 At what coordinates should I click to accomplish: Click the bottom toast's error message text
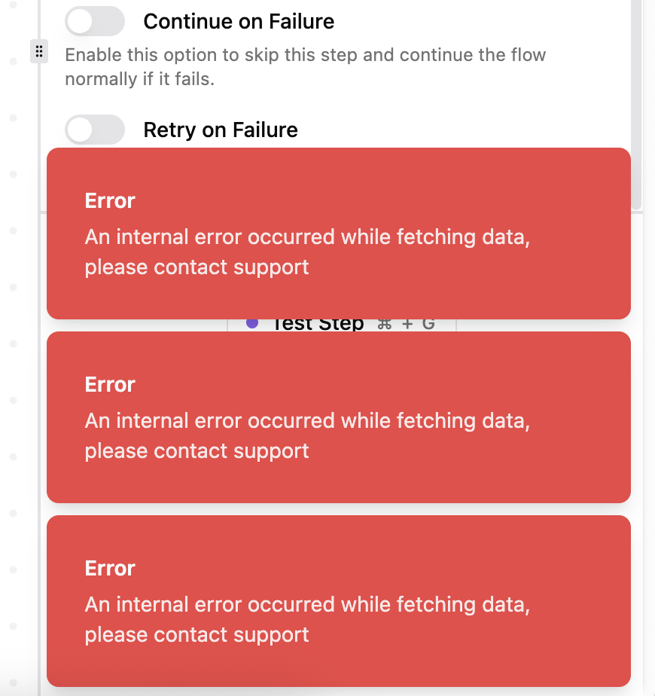pos(307,619)
